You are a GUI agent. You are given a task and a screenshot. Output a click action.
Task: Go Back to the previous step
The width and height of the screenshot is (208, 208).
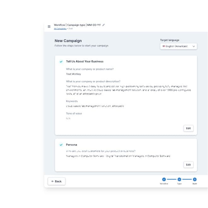point(56,181)
